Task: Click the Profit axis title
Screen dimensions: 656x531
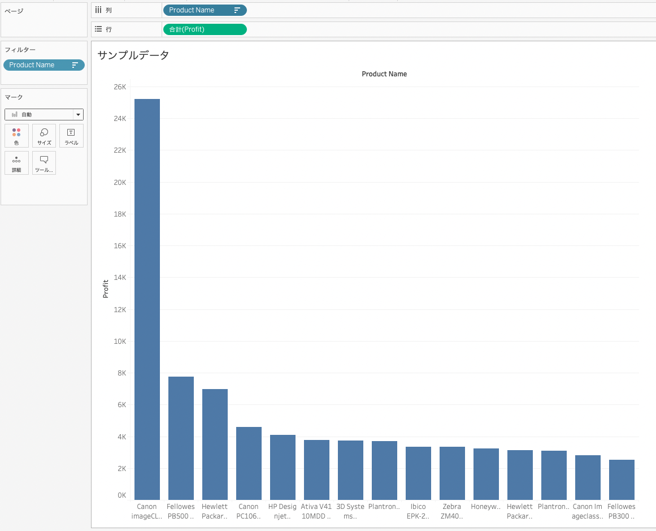Action: pos(106,289)
